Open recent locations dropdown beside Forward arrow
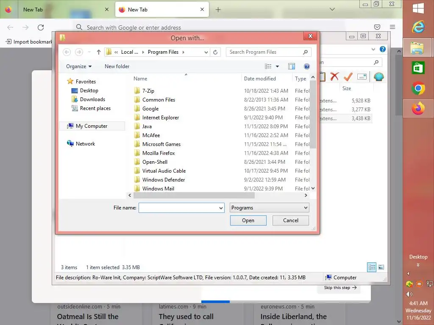 [x=89, y=52]
